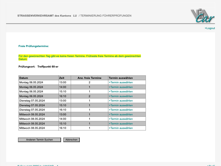Select appointment Mittwoch 08.05.2024 at 15:10

[x=121, y=124]
